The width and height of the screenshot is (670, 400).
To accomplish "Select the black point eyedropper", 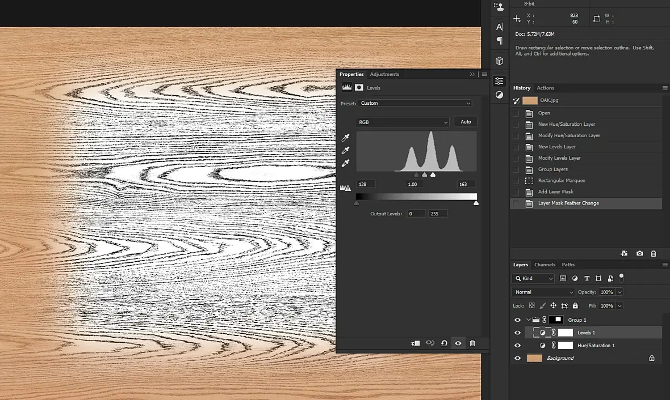I will coord(346,137).
